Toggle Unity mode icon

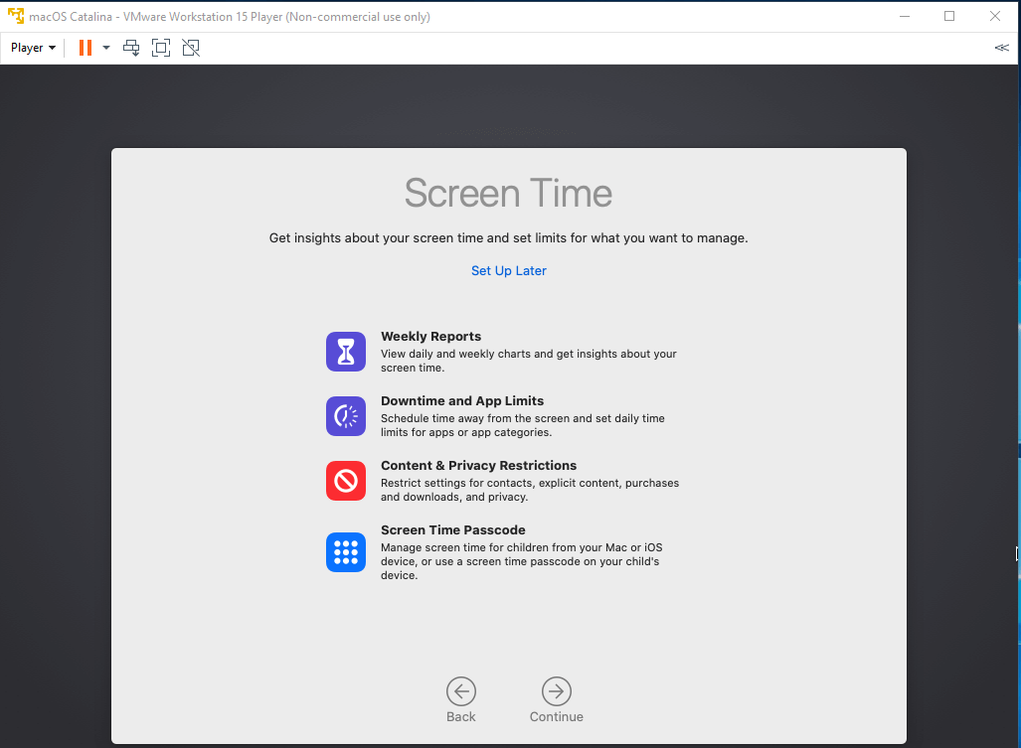point(191,48)
